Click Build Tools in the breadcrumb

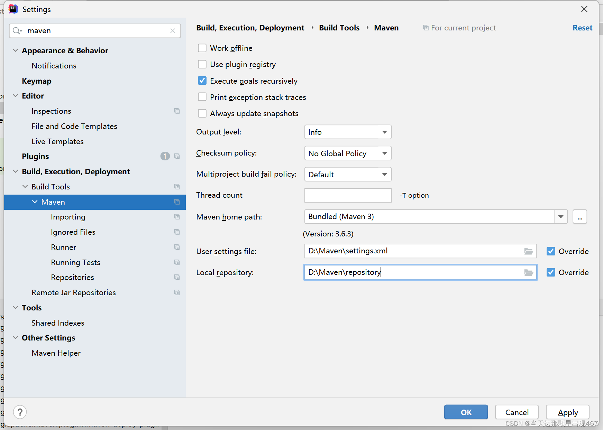click(x=339, y=28)
